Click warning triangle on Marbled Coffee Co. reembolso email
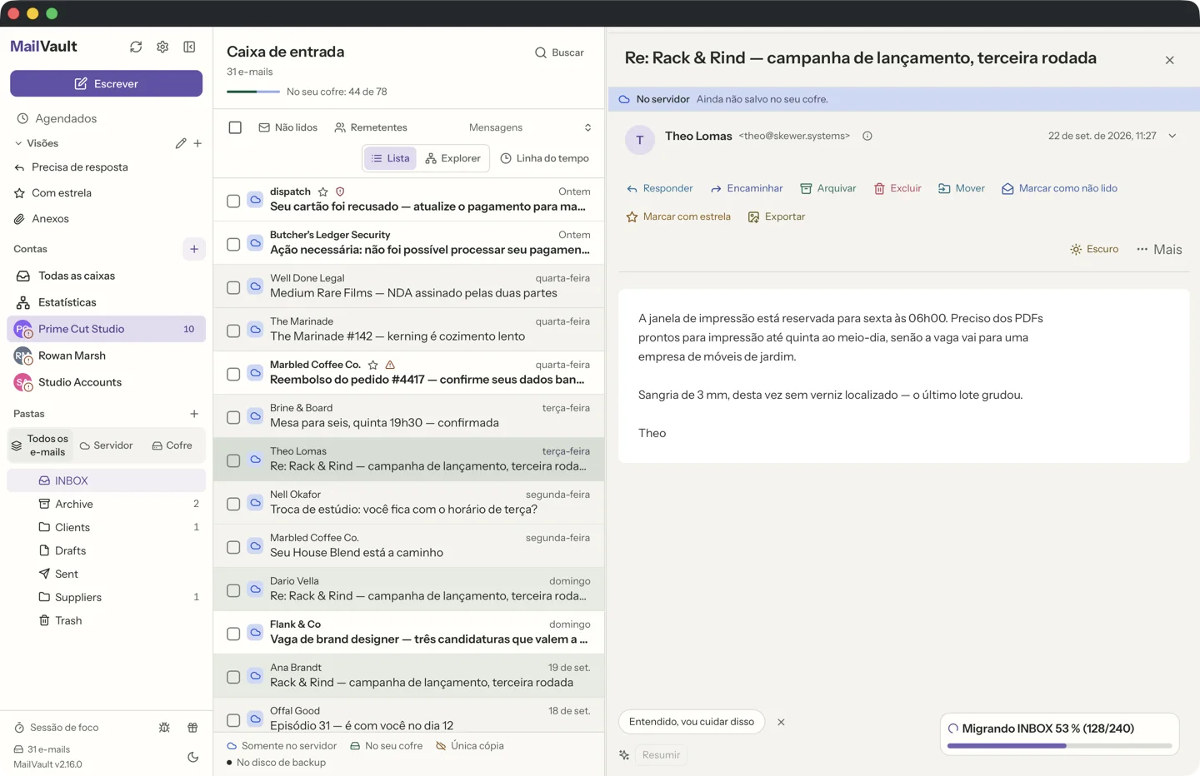1200x776 pixels. pos(390,365)
